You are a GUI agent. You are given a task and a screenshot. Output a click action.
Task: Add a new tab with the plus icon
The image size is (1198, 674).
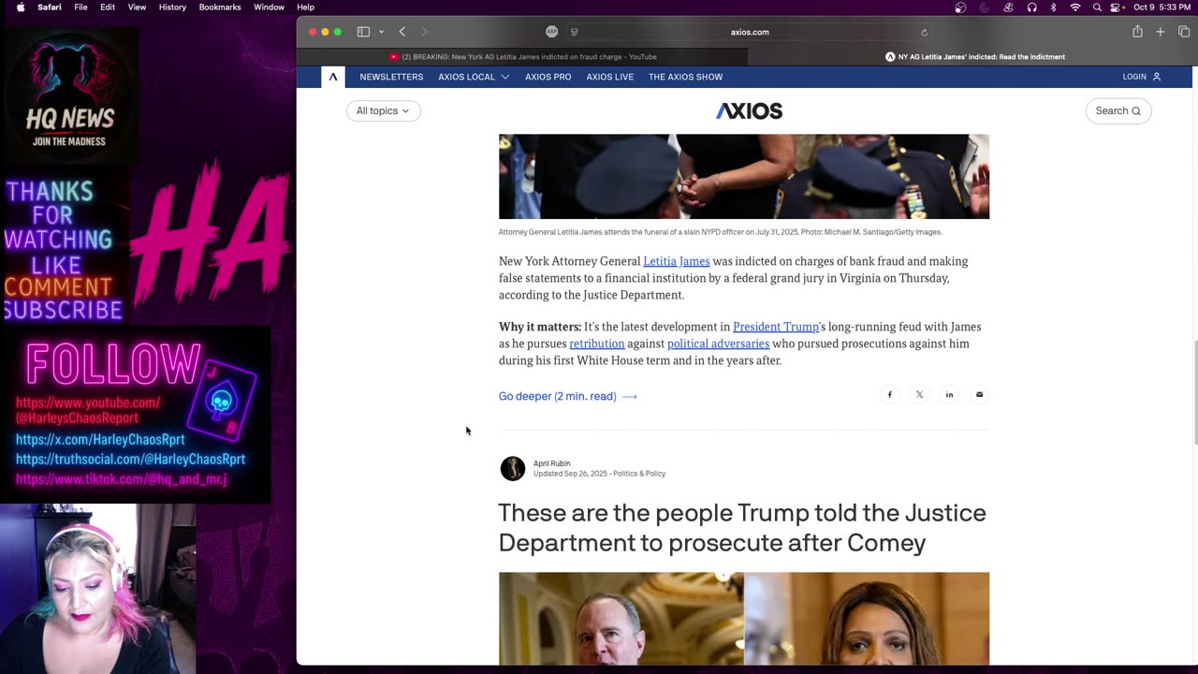(x=1161, y=32)
